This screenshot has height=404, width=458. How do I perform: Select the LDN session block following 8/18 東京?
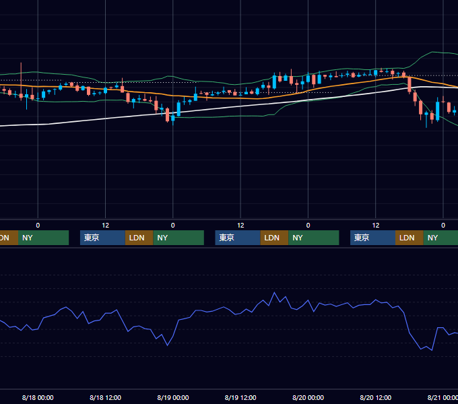[139, 238]
